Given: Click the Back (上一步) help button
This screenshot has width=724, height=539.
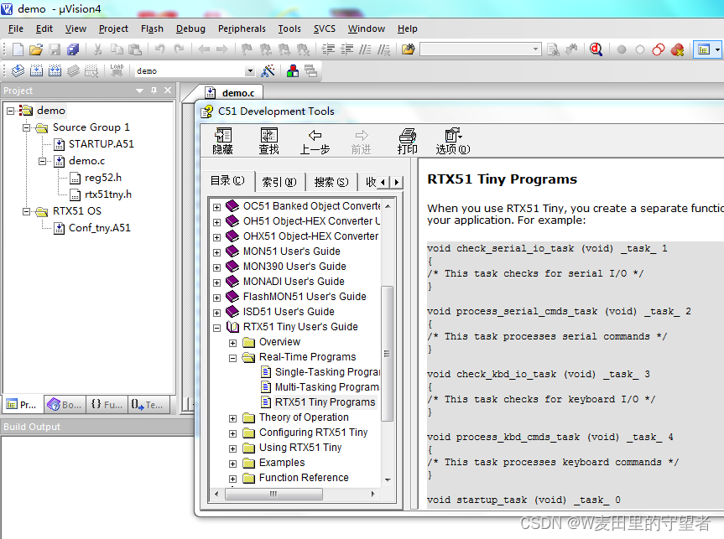Looking at the screenshot, I should click(315, 141).
